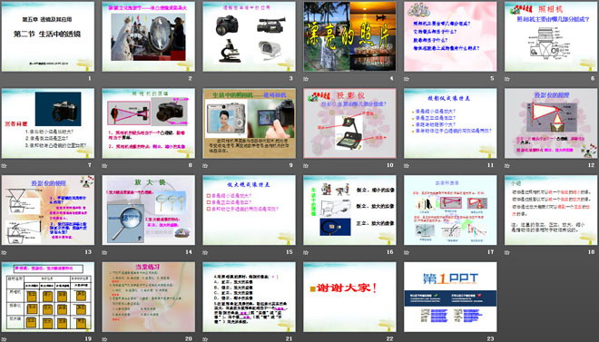Select slide 23 '第1PPT' ending slide
The height and width of the screenshot is (342, 599).
pyautogui.click(x=450, y=297)
